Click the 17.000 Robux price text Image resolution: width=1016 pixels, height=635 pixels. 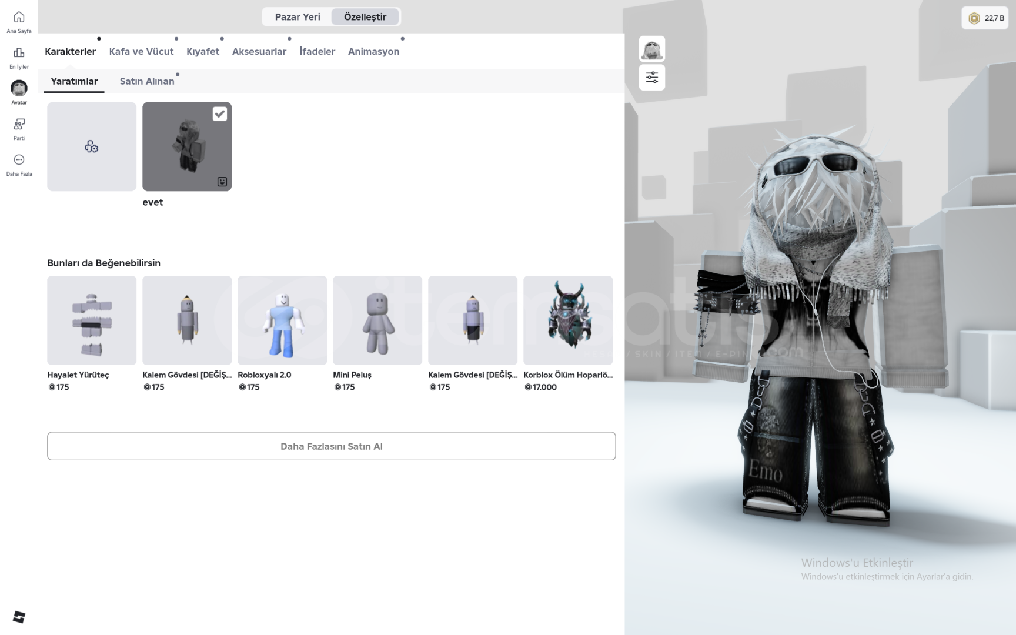coord(544,387)
